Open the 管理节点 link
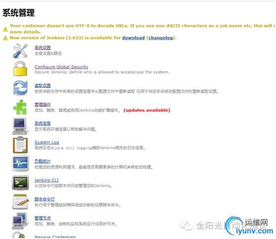The image size is (276, 239). [x=43, y=218]
